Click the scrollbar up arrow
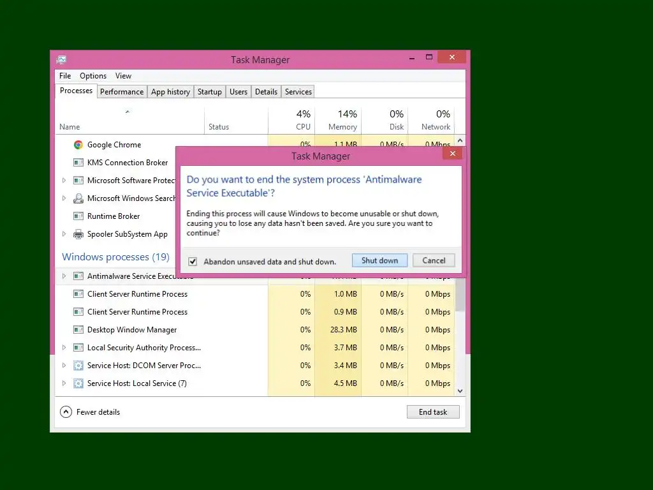This screenshot has width=653, height=490. click(460, 140)
